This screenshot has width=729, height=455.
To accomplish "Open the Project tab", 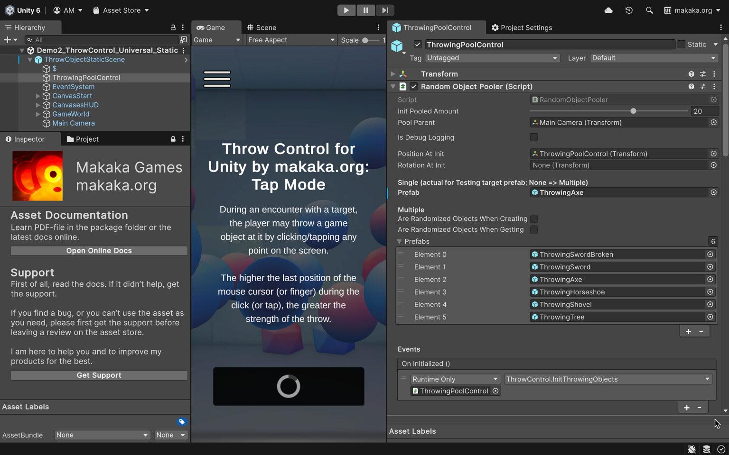I will point(83,139).
